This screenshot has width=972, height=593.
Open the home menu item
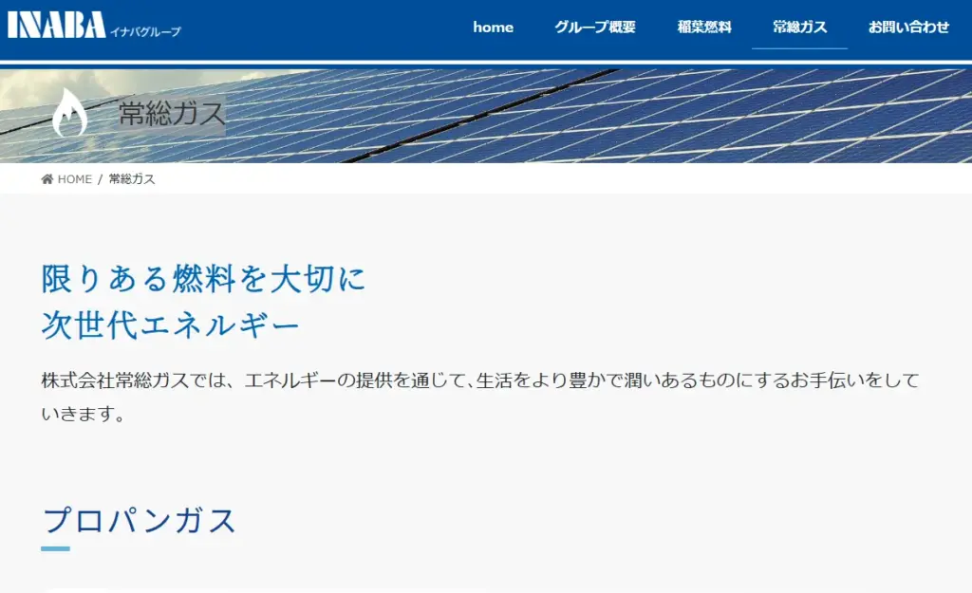pyautogui.click(x=493, y=28)
